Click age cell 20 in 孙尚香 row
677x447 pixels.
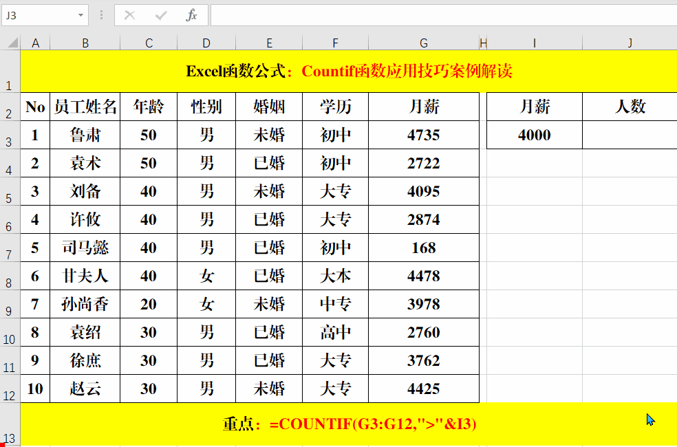click(x=149, y=304)
